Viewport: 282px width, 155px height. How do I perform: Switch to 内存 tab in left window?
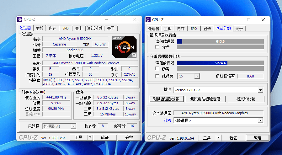coord(52,29)
